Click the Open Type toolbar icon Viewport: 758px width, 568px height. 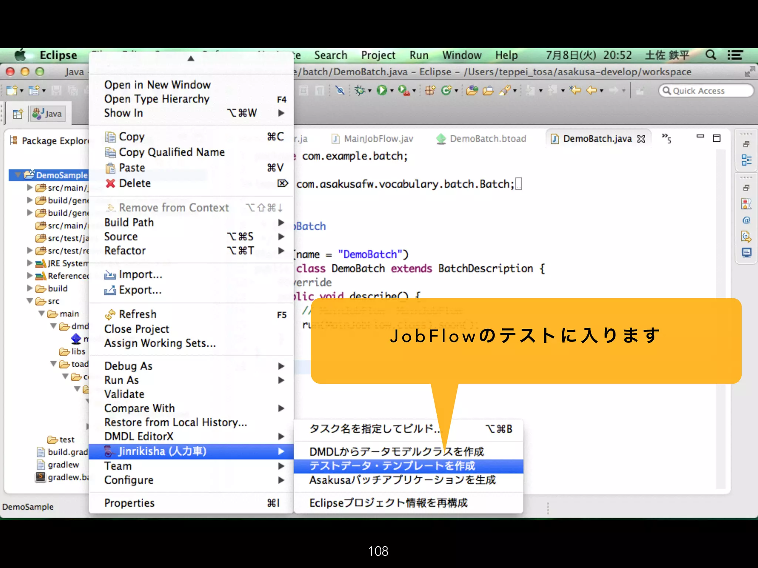[472, 90]
